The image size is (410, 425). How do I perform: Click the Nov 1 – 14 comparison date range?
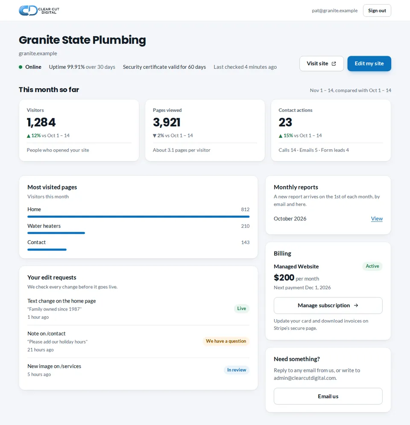tap(350, 90)
